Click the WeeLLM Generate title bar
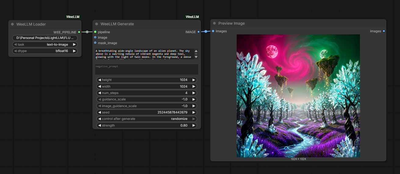 [147, 24]
